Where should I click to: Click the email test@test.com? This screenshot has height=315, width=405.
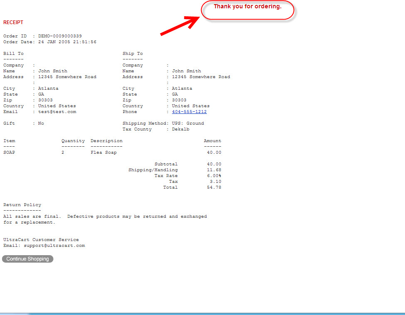(x=57, y=112)
